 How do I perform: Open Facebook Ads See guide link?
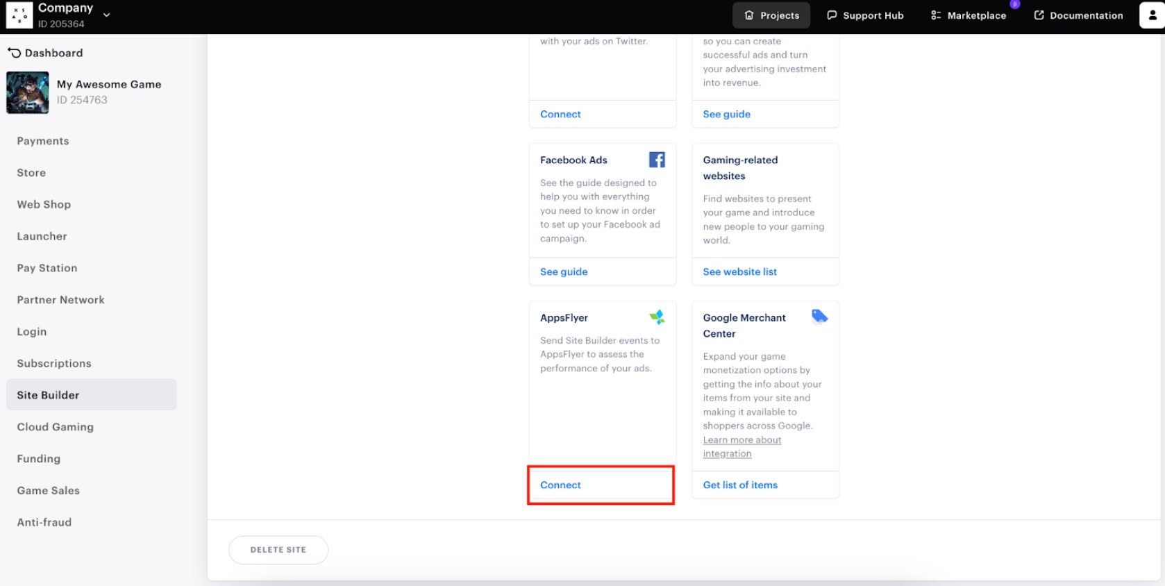(x=564, y=271)
